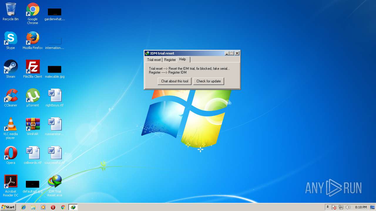Click the IDM trial reset title bar icon

click(147, 53)
